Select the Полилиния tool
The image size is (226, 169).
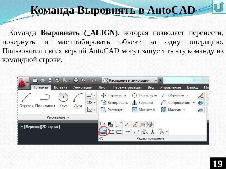coord(45,100)
